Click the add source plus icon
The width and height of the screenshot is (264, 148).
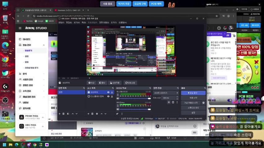pyautogui.click(x=88, y=114)
